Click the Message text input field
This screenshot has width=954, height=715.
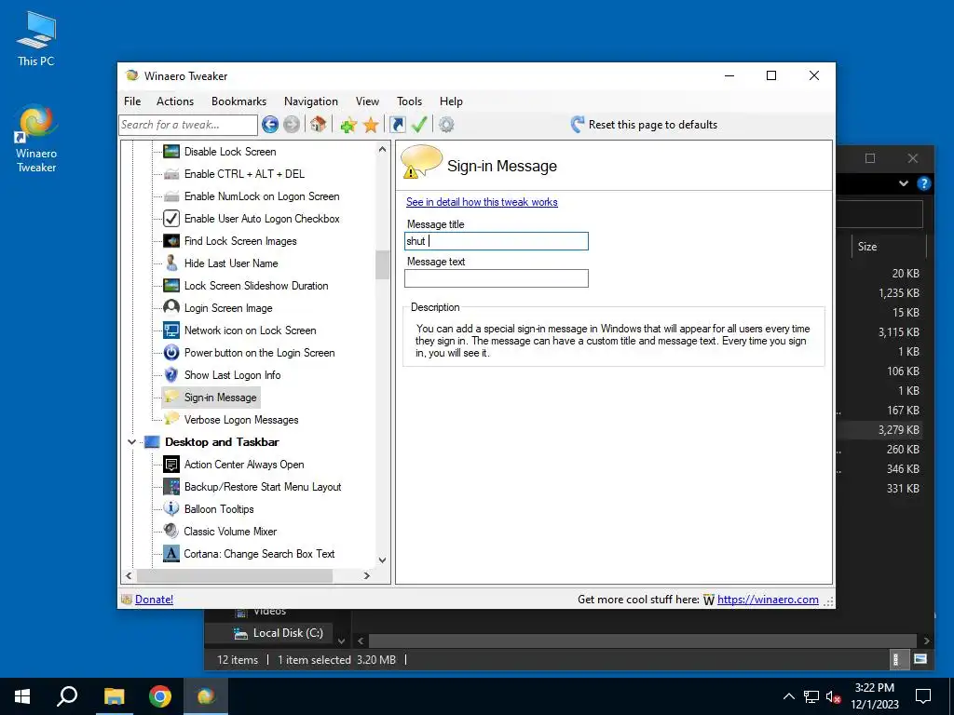pos(497,278)
